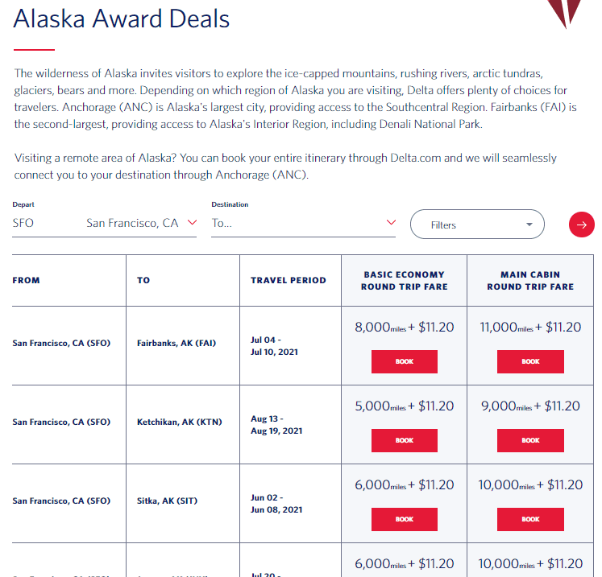This screenshot has height=577, width=602.
Task: Click the Basic Economy Round Trip Fare header
Action: coord(404,280)
